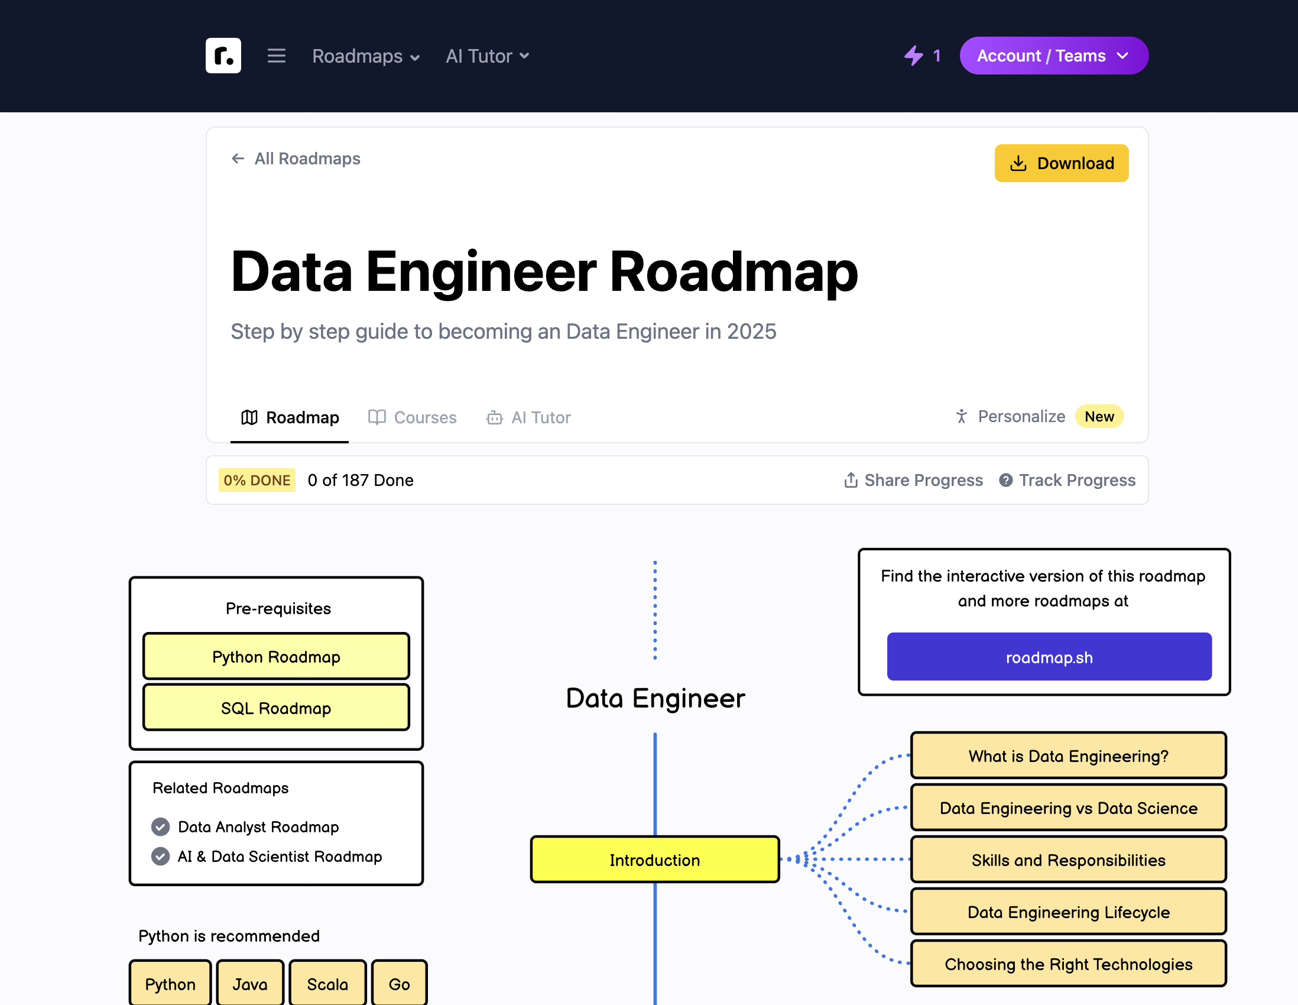Click the 'Pre-requisites' heading
This screenshot has width=1298, height=1005.
point(278,608)
